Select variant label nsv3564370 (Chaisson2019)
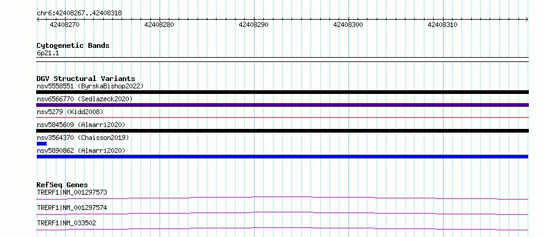This screenshot has width=546, height=237. (x=83, y=138)
